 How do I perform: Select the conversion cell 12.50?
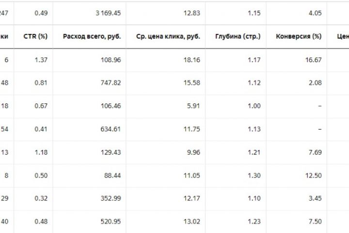[x=313, y=176]
